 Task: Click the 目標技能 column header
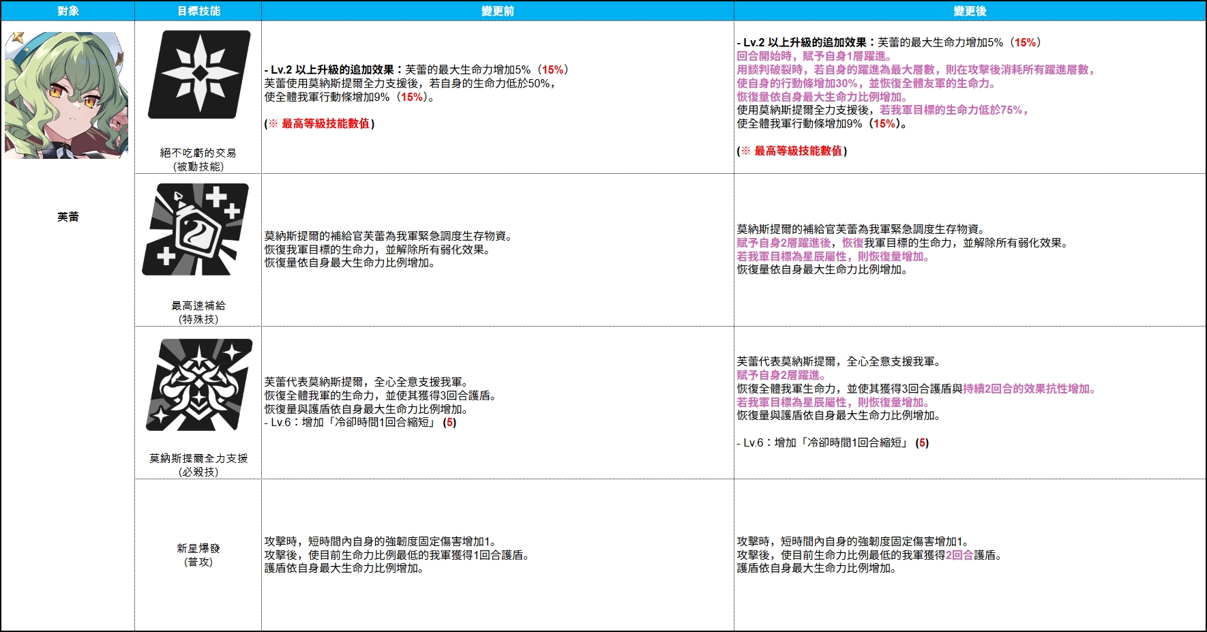[198, 11]
